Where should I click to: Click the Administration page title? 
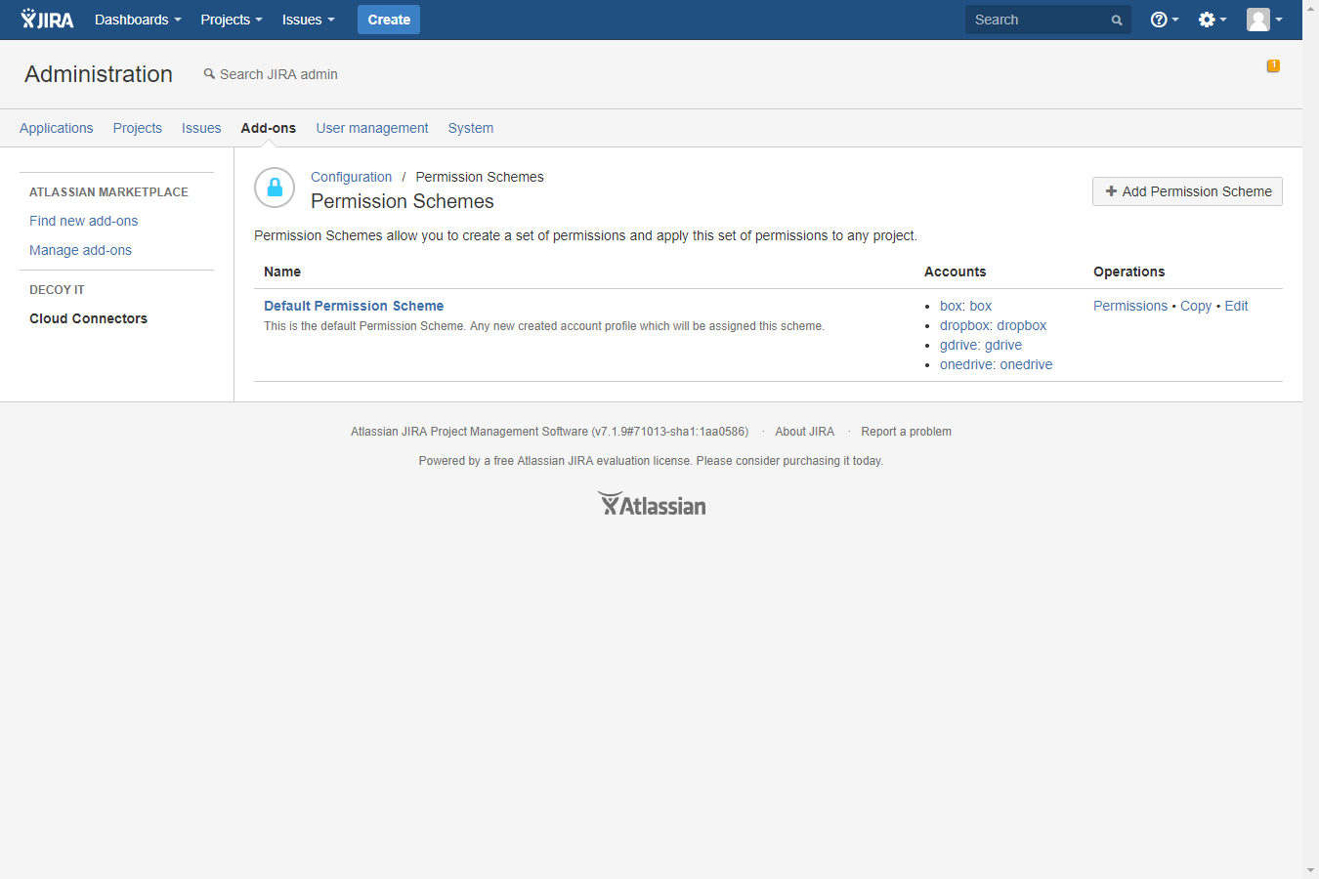point(99,74)
